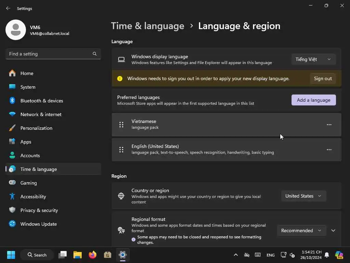The image size is (350, 263).
Task: Click the muted volume tray icon
Action: [292, 255]
